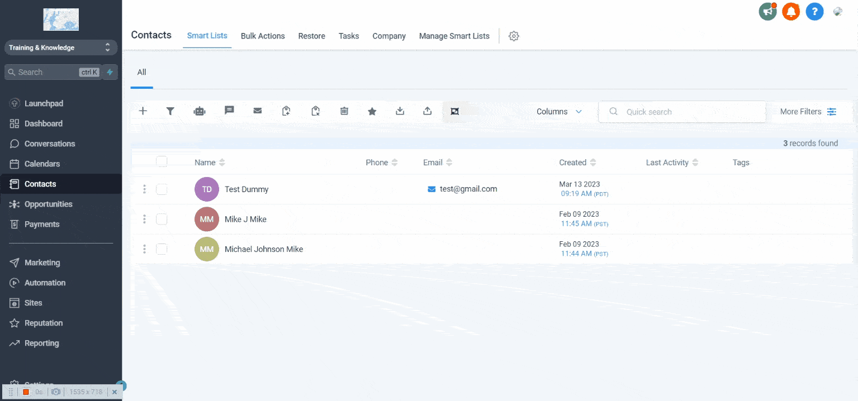The image size is (858, 401).
Task: Click the MM avatar for Mike J Mike
Action: (207, 219)
